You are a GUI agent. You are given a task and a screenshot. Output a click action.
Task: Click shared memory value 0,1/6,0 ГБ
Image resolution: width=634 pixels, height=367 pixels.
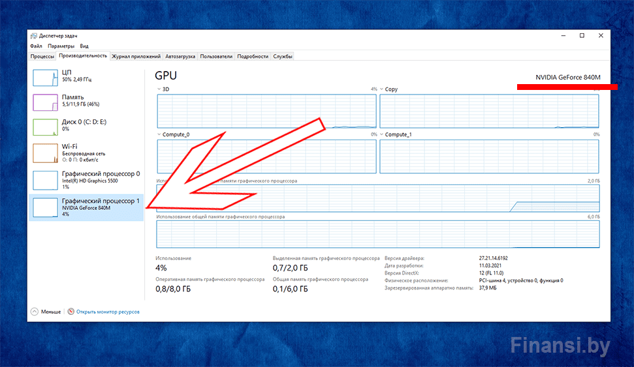(291, 289)
